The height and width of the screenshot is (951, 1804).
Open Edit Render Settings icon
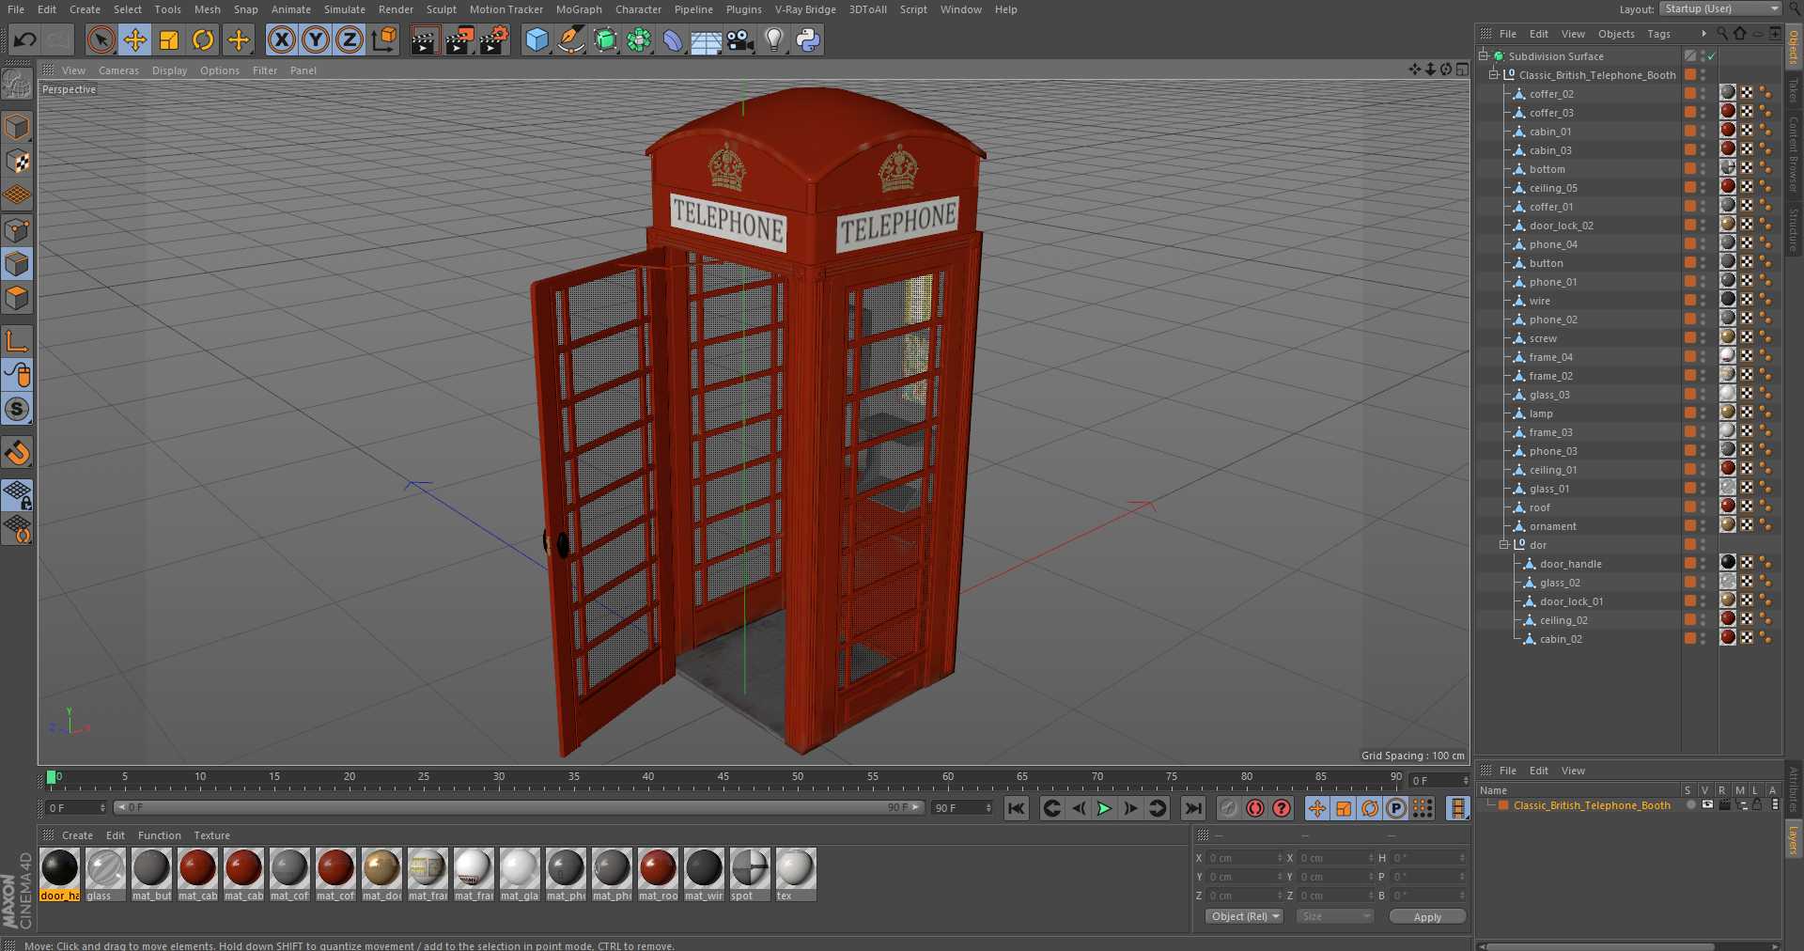click(x=494, y=39)
